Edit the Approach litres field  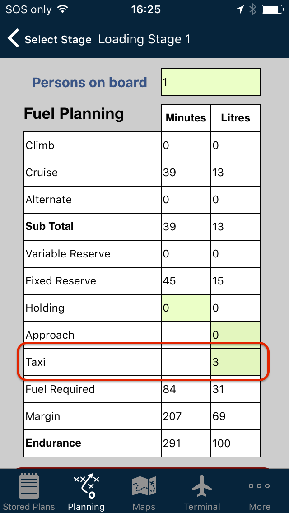coord(236,335)
